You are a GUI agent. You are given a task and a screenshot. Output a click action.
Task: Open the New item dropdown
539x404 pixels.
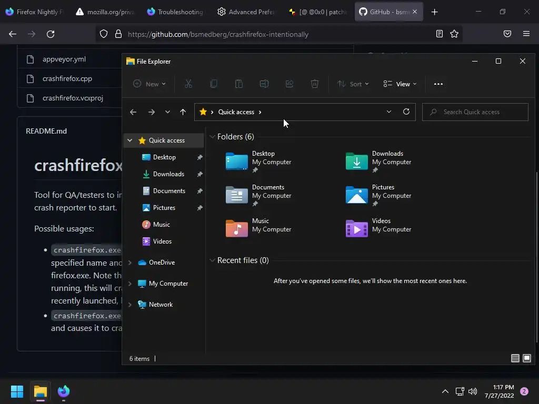[149, 84]
